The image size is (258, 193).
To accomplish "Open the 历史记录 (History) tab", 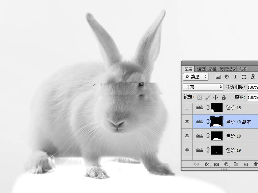I will [227, 69].
